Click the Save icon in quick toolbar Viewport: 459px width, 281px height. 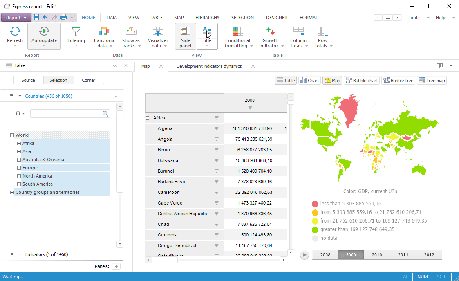click(36, 18)
